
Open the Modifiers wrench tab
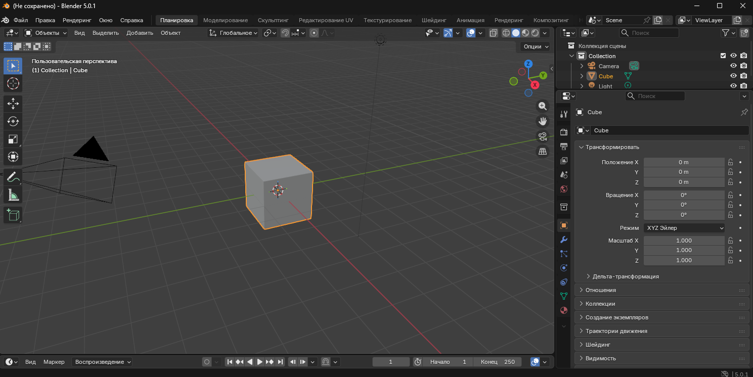(x=564, y=240)
